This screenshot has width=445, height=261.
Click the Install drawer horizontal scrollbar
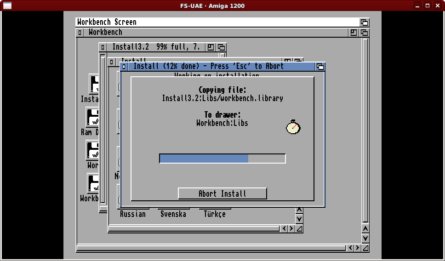point(194,229)
